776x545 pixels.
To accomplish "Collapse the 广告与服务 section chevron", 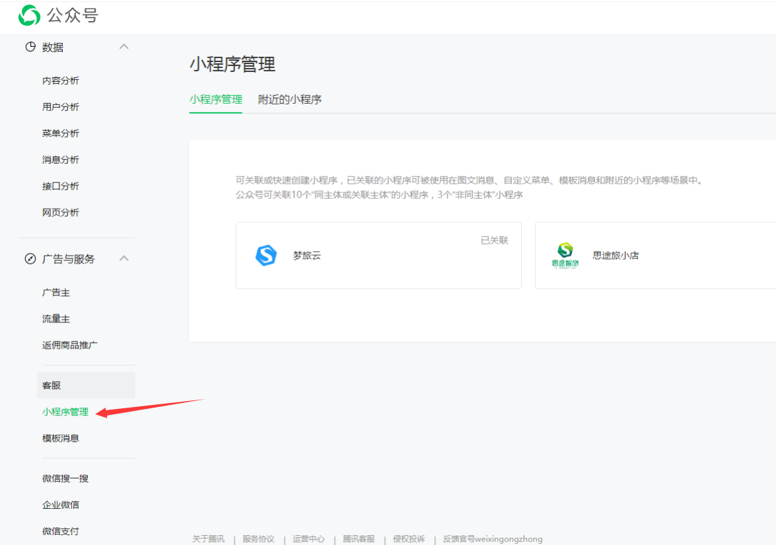I will pos(123,258).
